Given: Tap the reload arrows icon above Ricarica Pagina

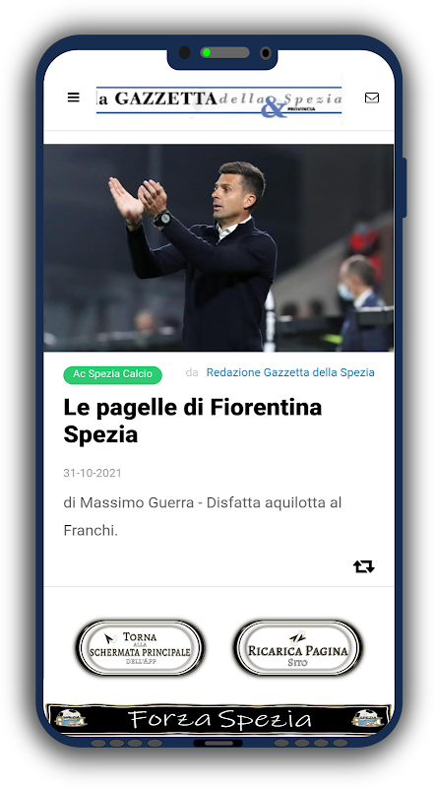Looking at the screenshot, I should point(297,637).
